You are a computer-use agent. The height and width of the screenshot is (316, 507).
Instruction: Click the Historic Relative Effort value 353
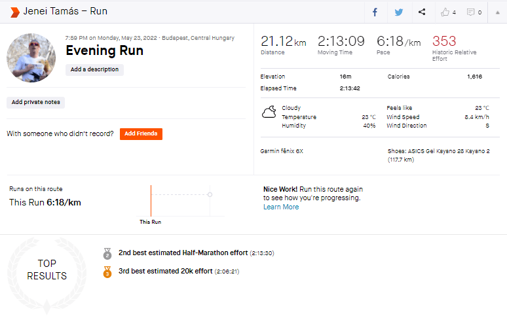pyautogui.click(x=444, y=41)
